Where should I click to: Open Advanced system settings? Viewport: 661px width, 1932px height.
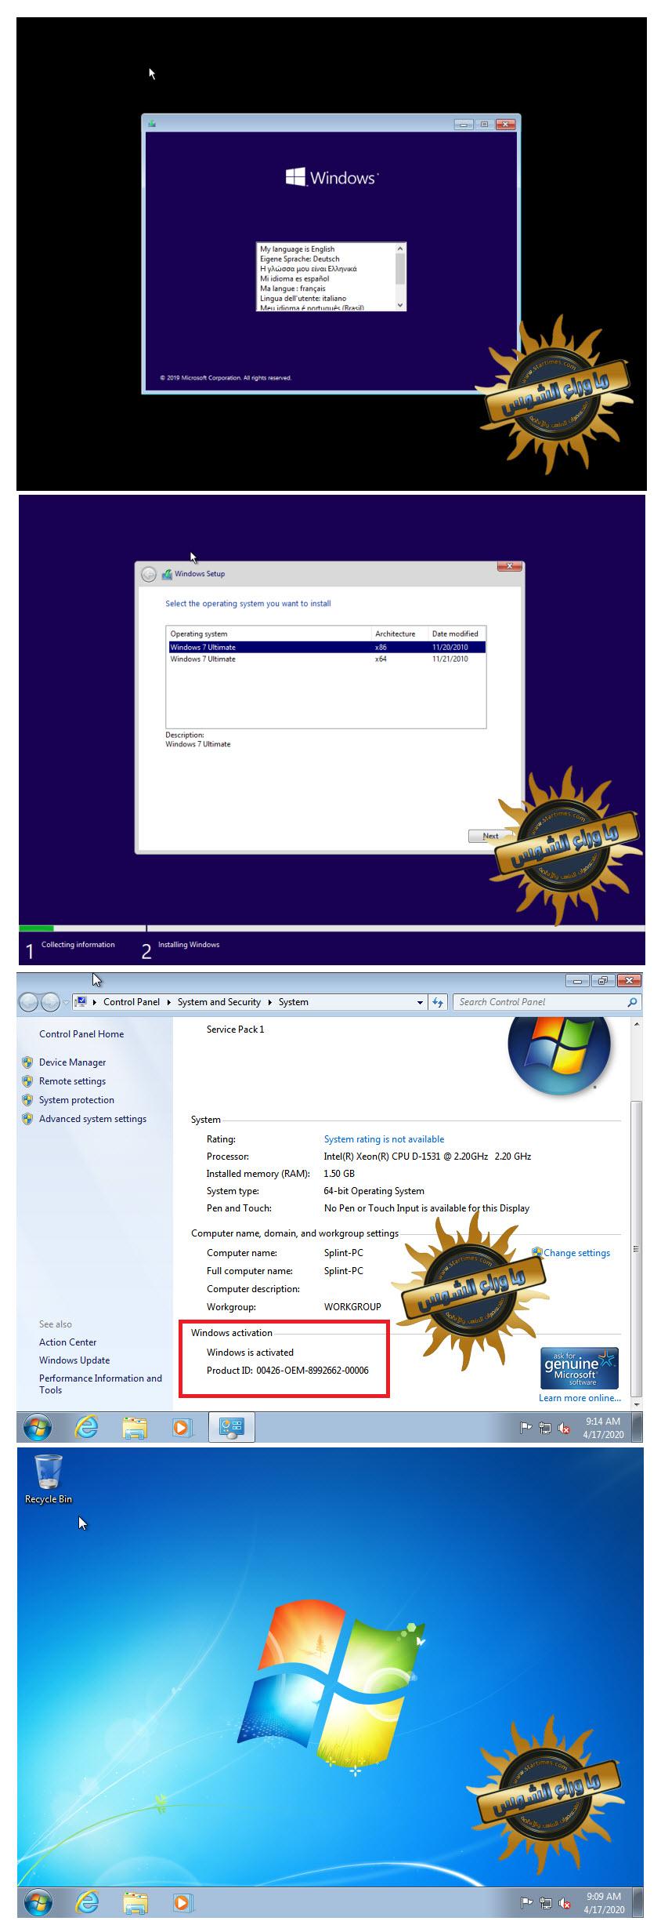point(92,1119)
